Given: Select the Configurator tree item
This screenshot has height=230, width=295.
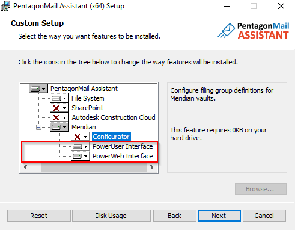Looking at the screenshot, I should pos(111,137).
